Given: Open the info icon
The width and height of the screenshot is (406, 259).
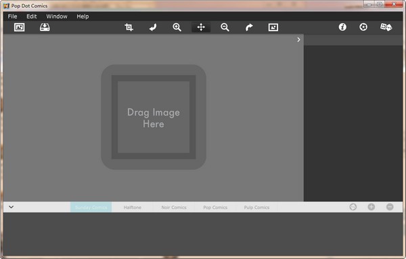Looking at the screenshot, I should point(342,27).
